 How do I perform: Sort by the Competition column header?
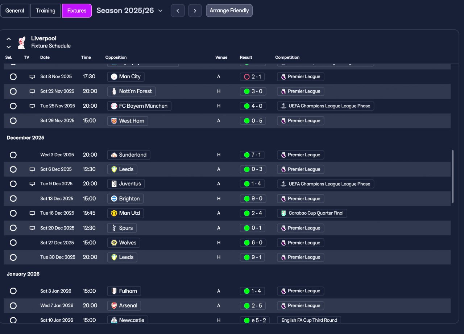[x=287, y=57]
